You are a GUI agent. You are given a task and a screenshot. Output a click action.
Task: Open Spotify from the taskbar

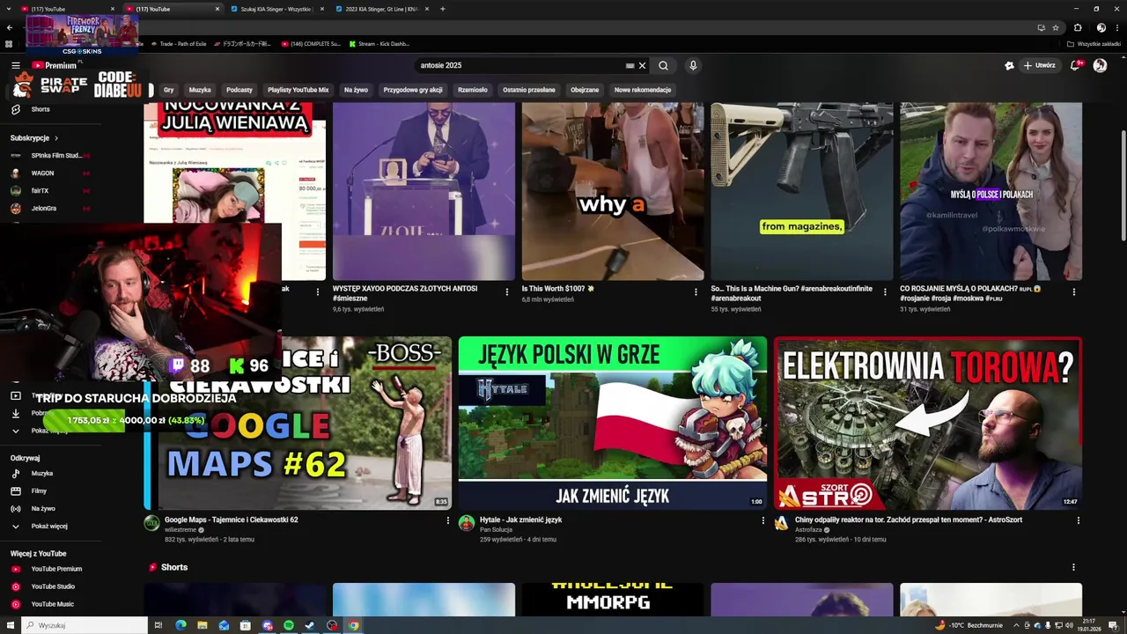289,625
